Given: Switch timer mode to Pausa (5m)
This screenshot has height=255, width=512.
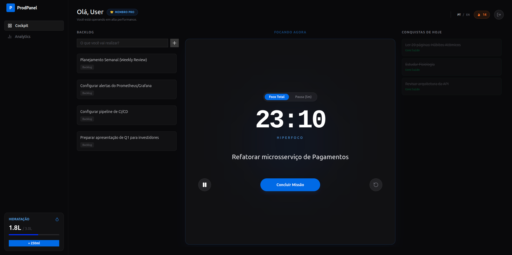Looking at the screenshot, I should coord(303,97).
